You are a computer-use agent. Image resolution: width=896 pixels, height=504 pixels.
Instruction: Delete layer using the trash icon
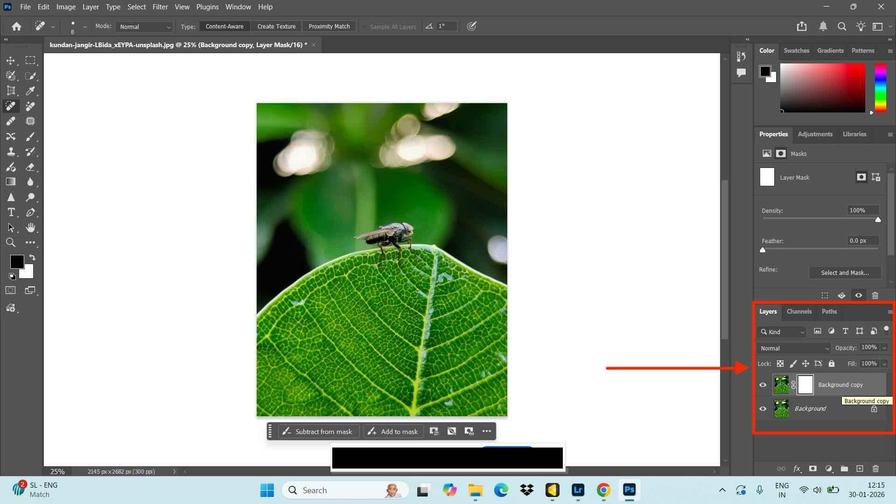tap(875, 469)
